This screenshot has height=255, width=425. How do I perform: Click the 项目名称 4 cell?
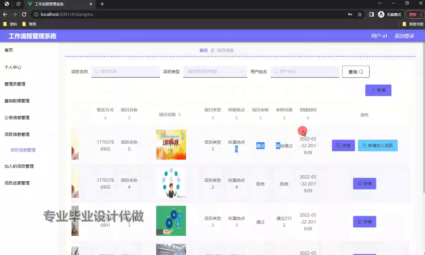(129, 184)
